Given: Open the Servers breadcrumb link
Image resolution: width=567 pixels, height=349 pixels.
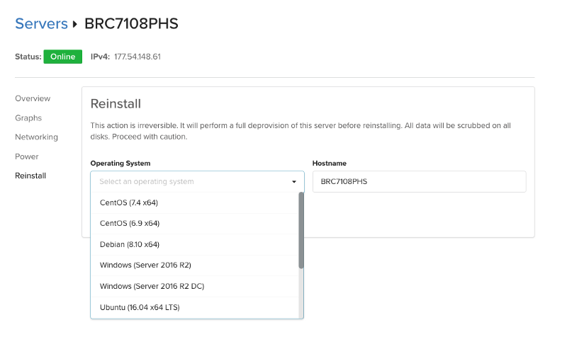Looking at the screenshot, I should pos(41,24).
